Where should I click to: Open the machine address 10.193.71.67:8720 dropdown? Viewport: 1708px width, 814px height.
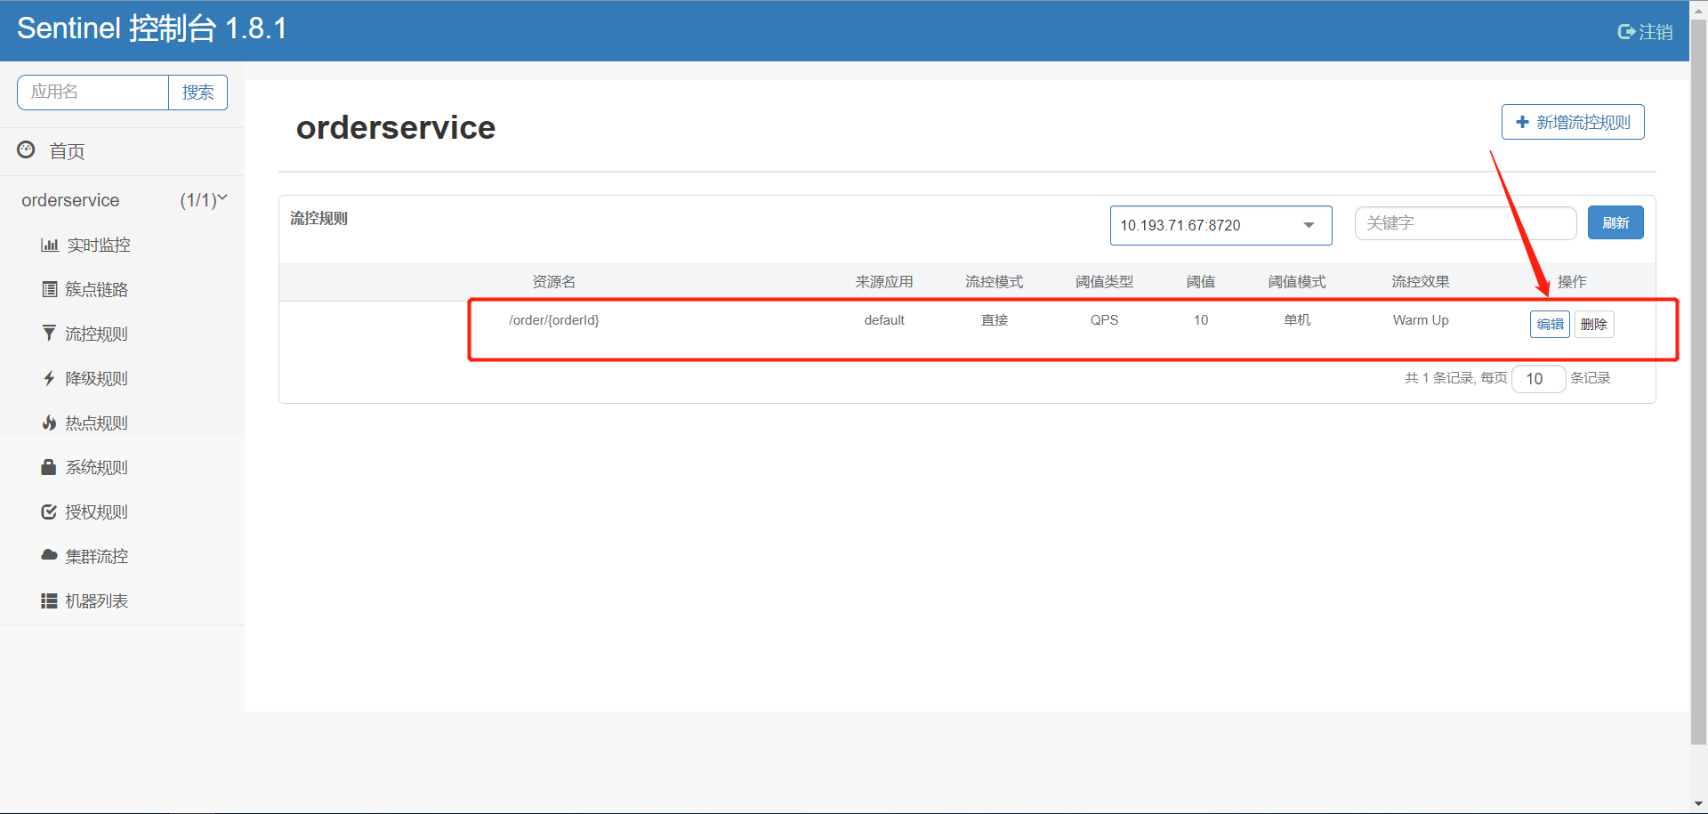point(1221,225)
